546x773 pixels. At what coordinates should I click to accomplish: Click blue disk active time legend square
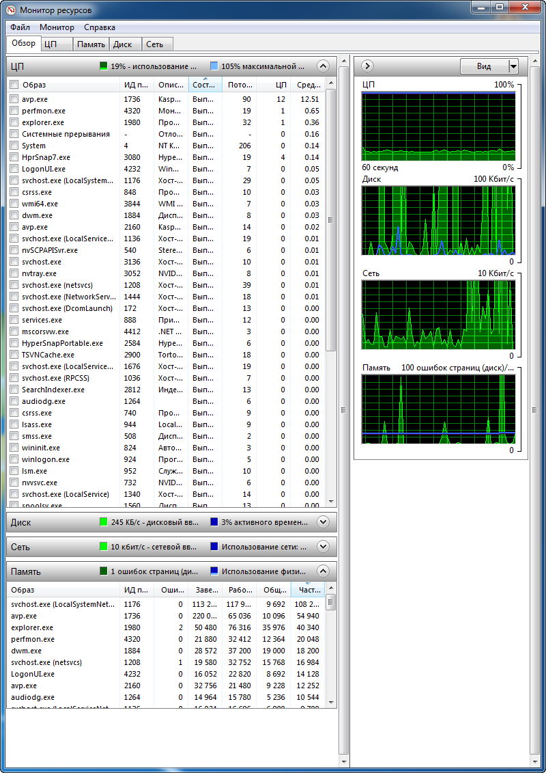214,521
